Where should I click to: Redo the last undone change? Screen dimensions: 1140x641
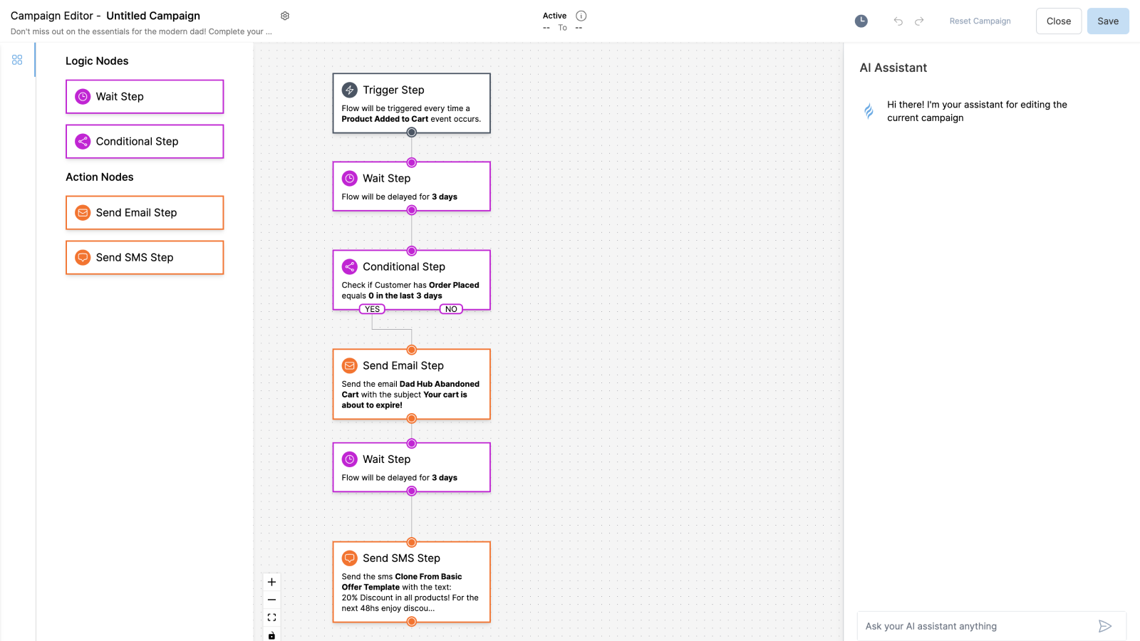(x=919, y=21)
